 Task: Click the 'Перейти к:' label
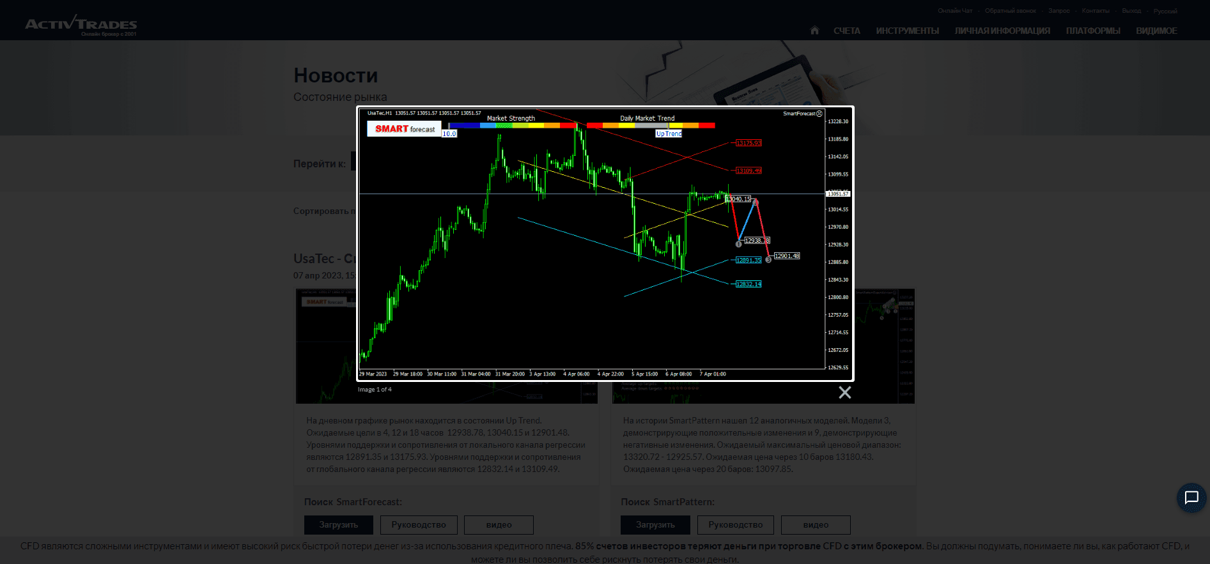click(320, 164)
